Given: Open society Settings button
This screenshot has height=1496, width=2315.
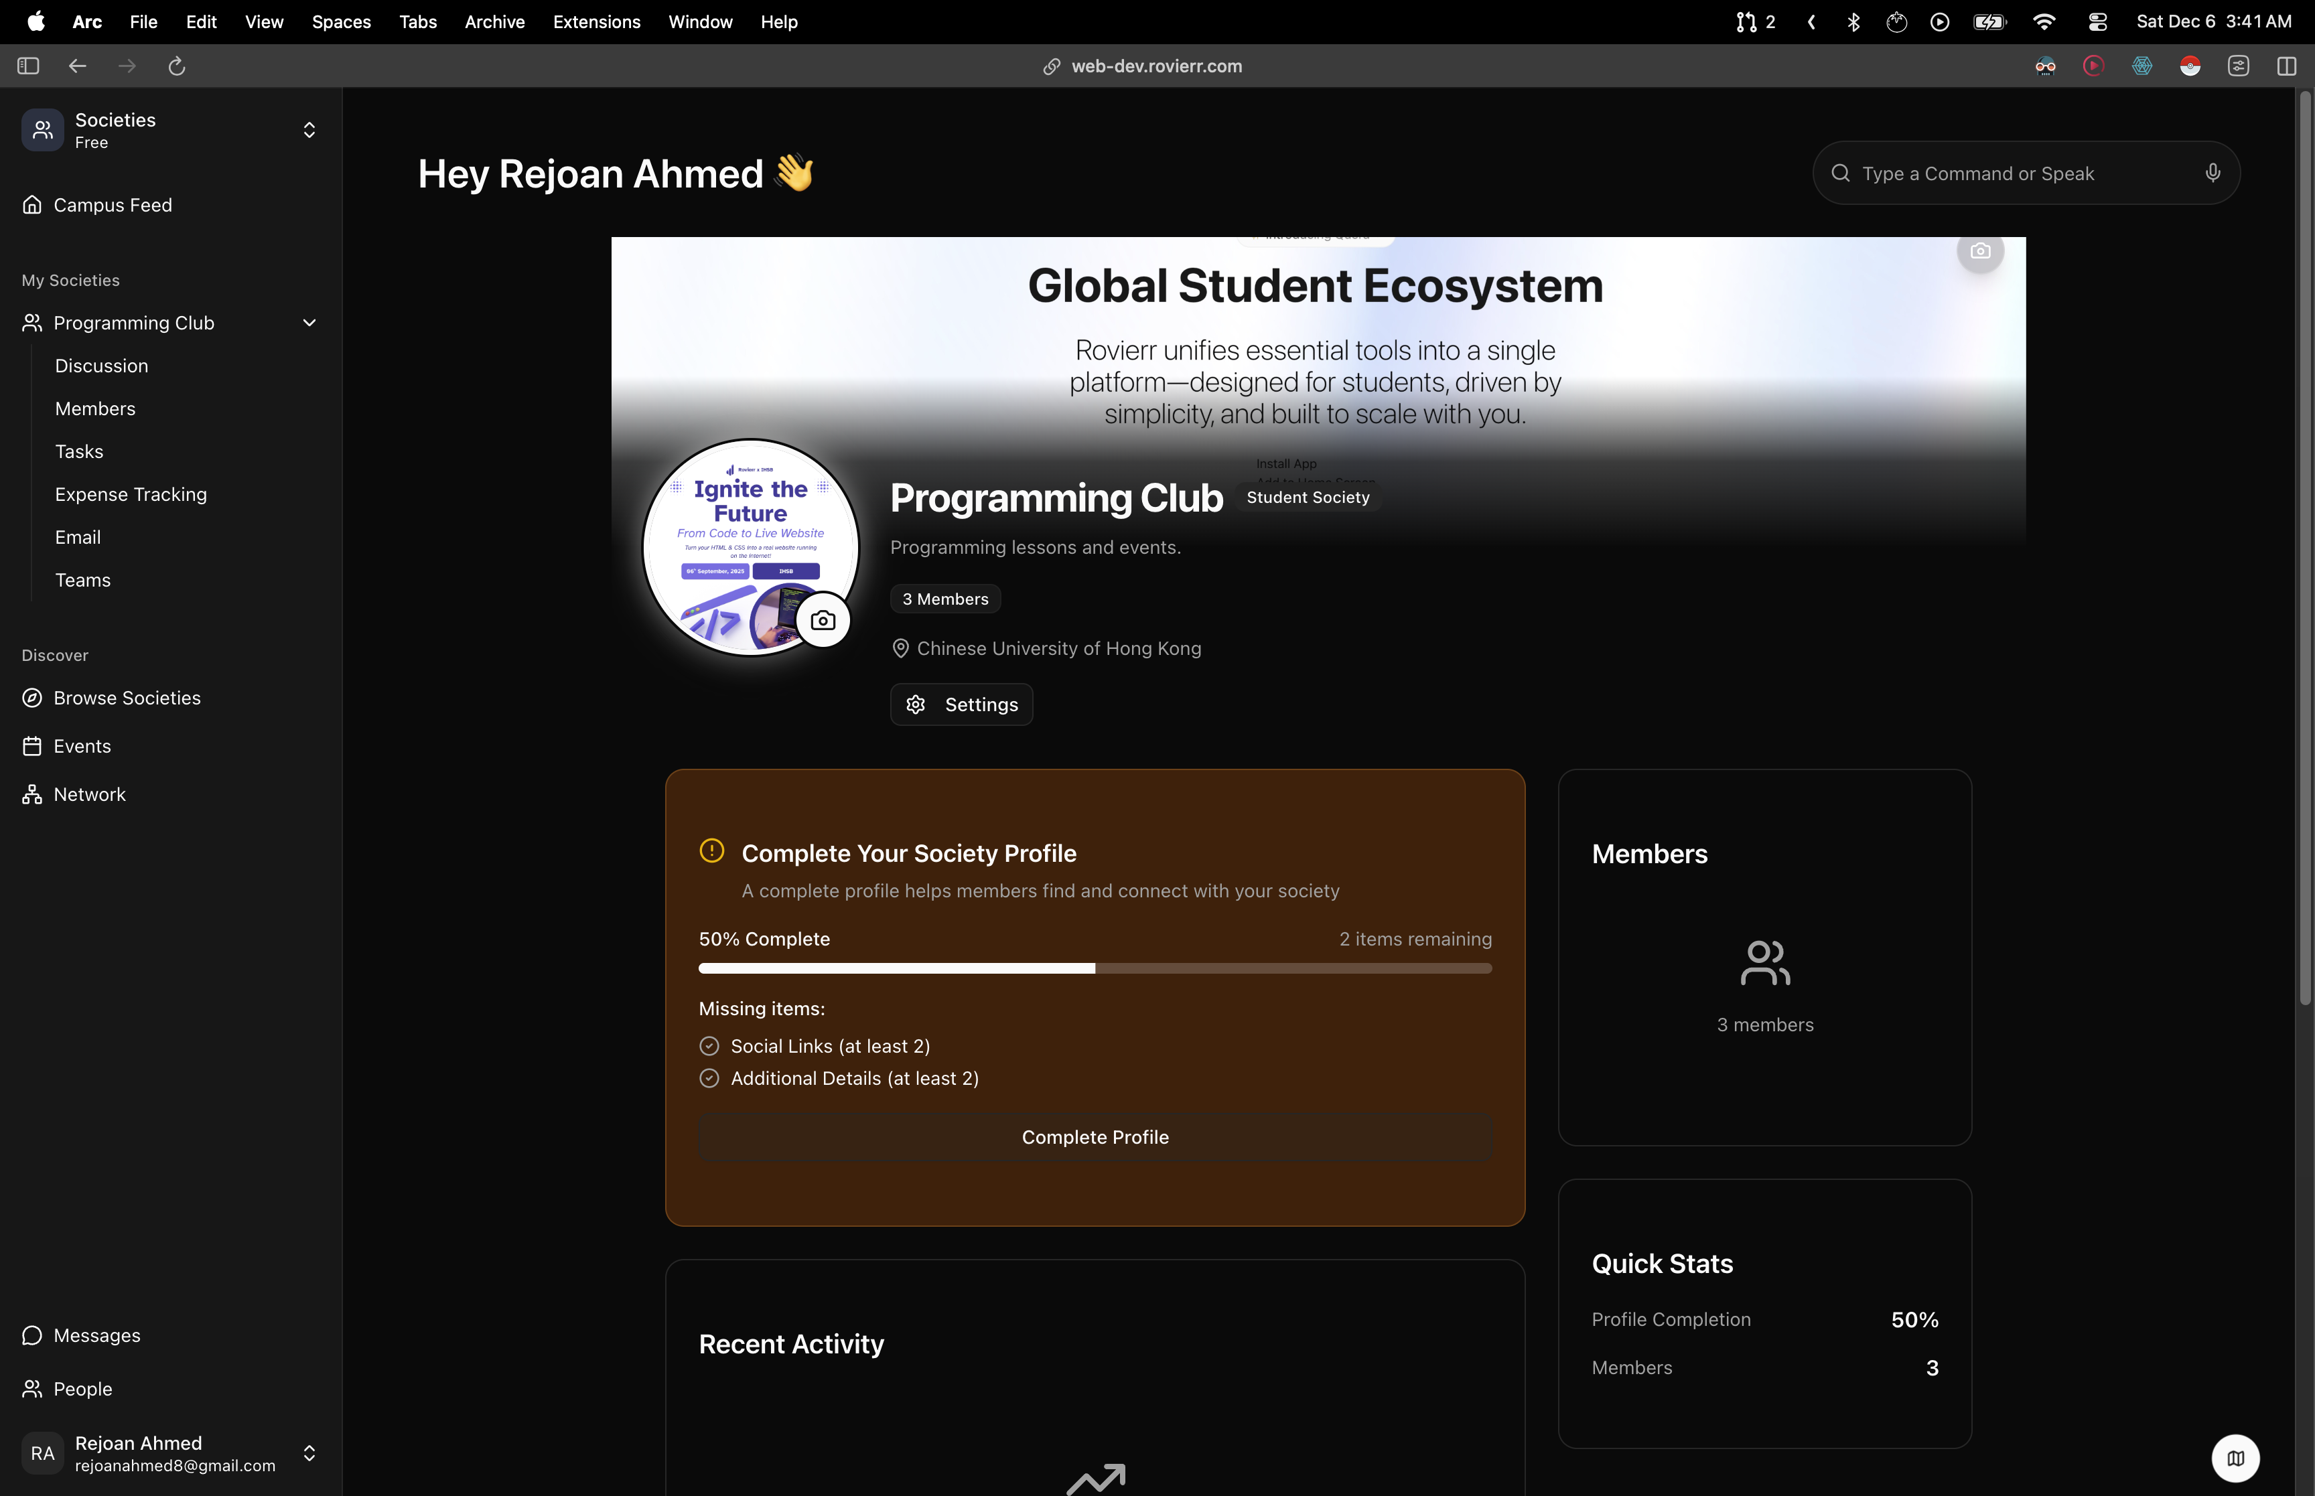Looking at the screenshot, I should click(961, 704).
